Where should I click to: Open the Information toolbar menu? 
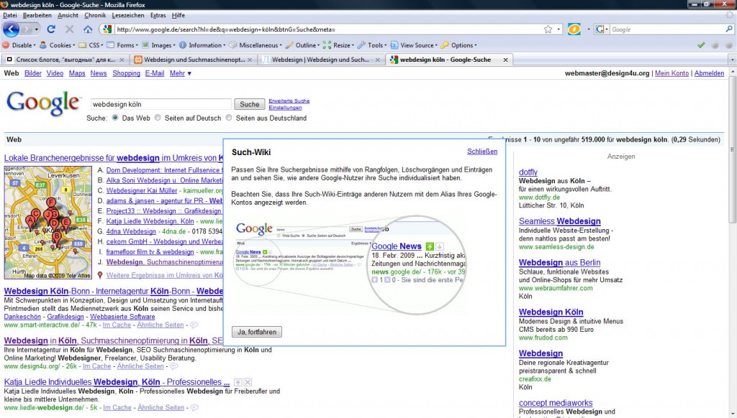(x=202, y=45)
